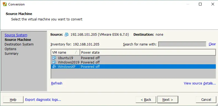Click the Ubuntu19 virtual machine icon

click(54, 58)
